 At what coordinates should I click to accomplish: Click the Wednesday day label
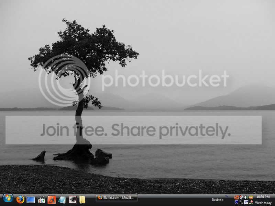263,203
